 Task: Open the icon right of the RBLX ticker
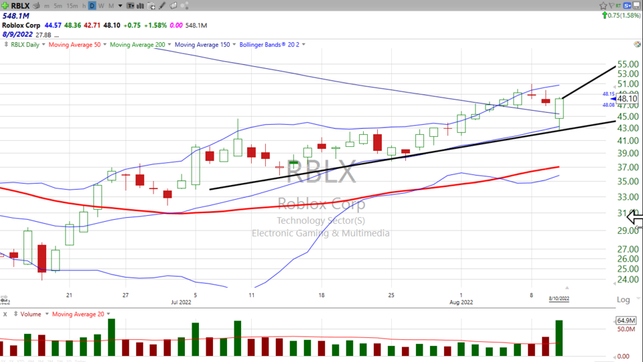[36, 6]
